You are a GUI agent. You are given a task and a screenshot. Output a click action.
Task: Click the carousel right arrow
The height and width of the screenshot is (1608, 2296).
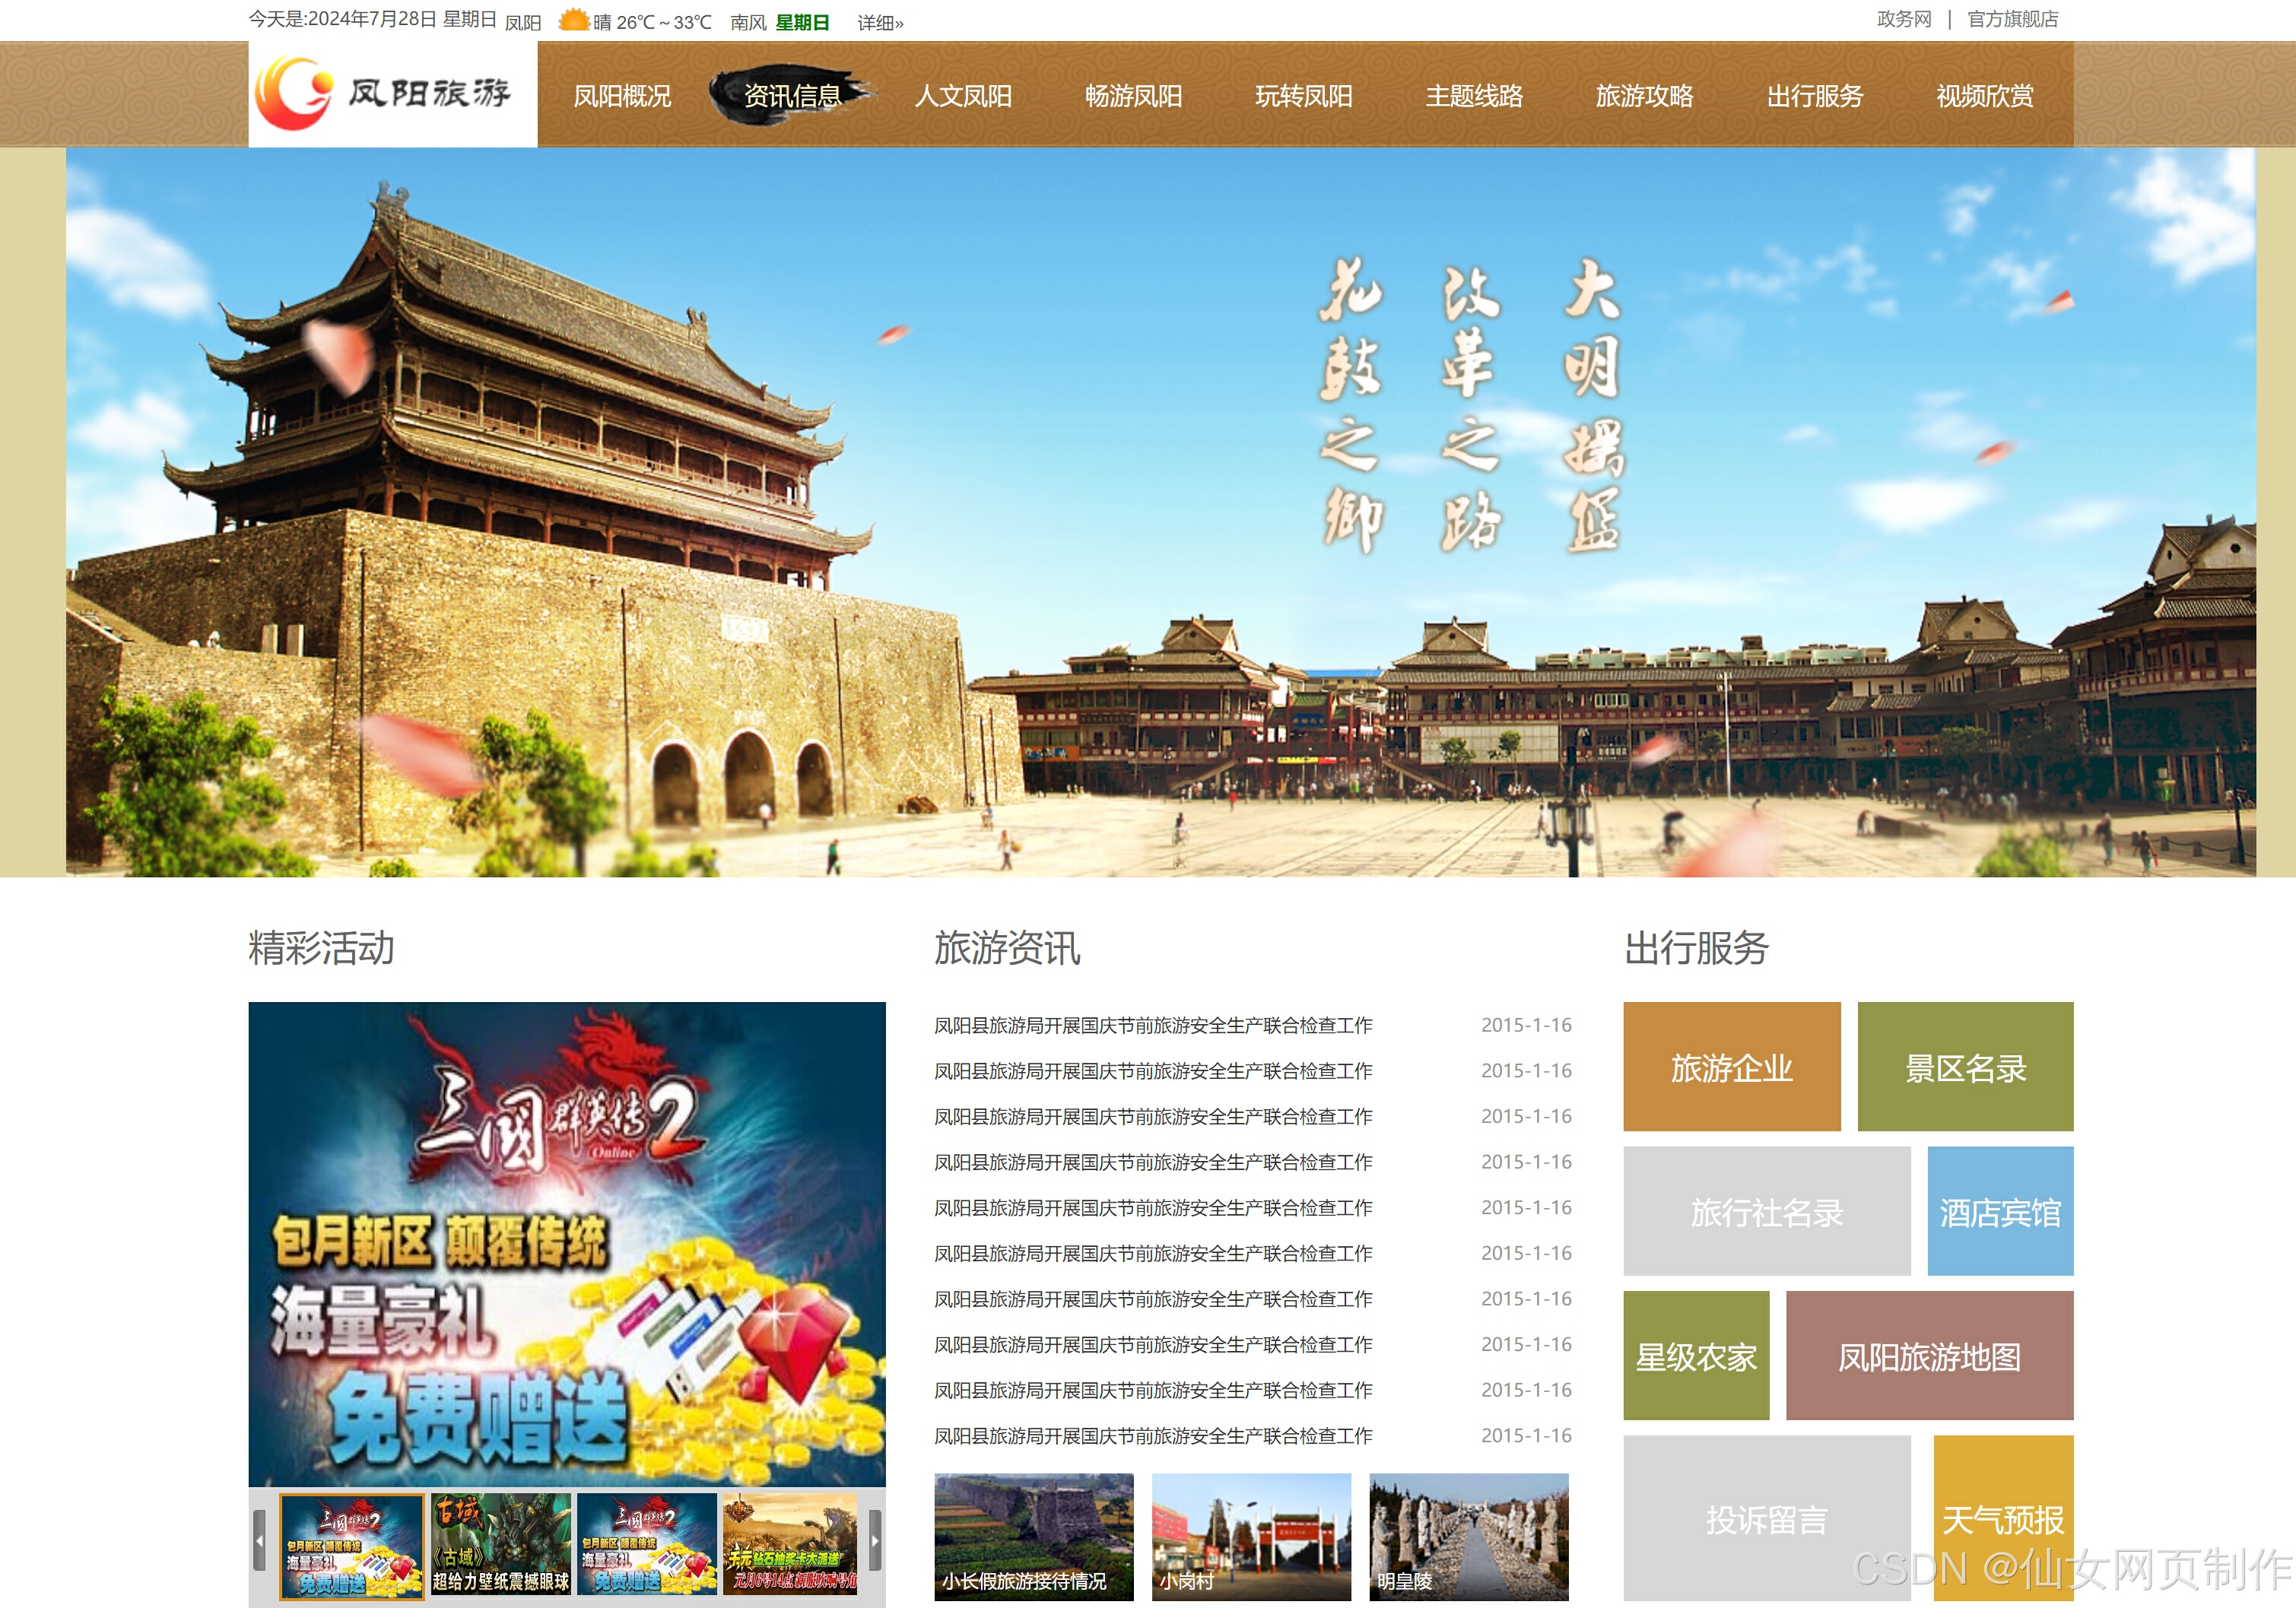(878, 1540)
